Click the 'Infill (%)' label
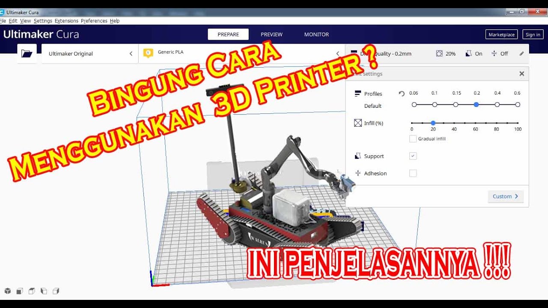Screen dimensions: 548x308 click(374, 123)
